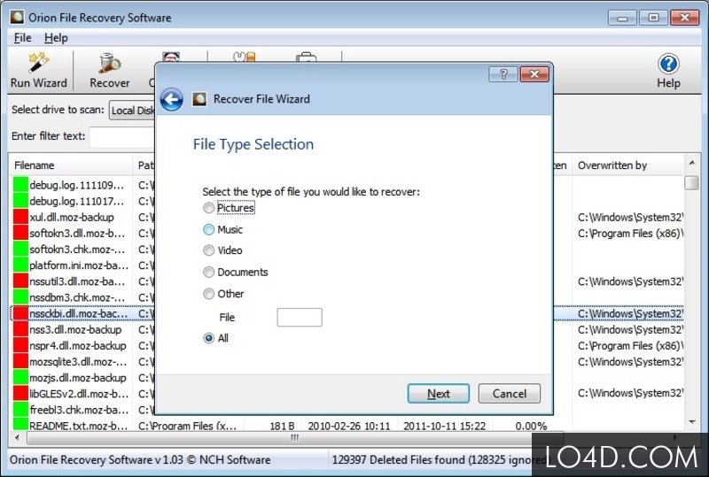Select the Music file type option
Screen dimensions: 709x477
pos(223,229)
